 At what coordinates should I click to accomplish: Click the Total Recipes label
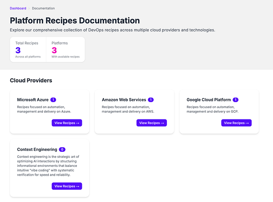tap(27, 43)
